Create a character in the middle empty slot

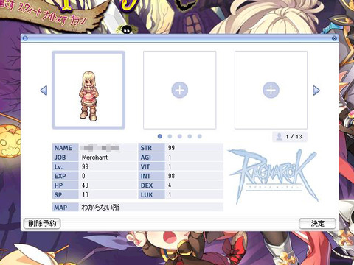click(x=180, y=90)
